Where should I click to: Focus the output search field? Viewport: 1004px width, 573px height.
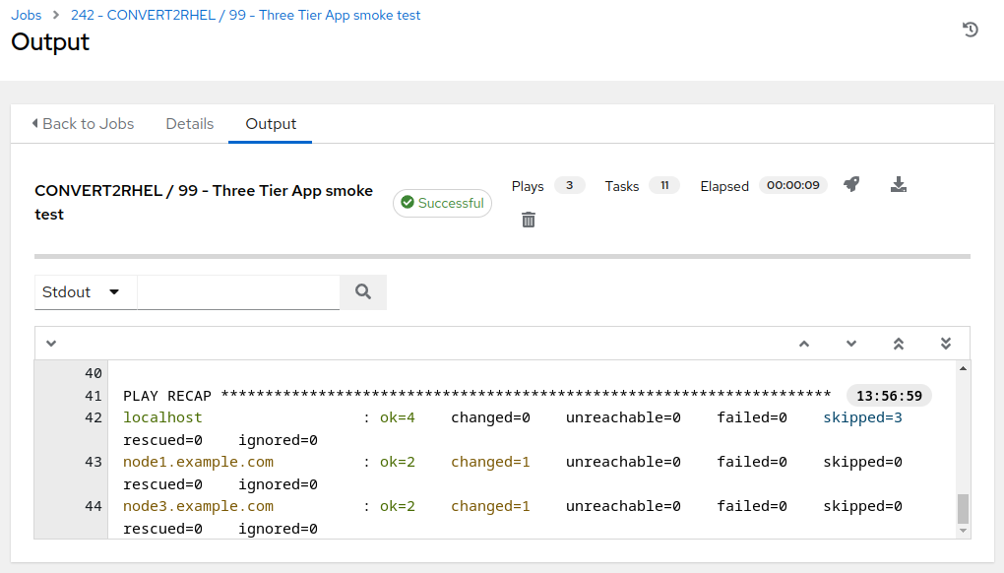[238, 292]
